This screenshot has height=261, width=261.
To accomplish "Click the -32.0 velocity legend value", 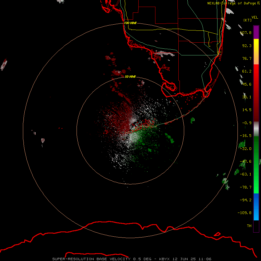I will [246, 149].
